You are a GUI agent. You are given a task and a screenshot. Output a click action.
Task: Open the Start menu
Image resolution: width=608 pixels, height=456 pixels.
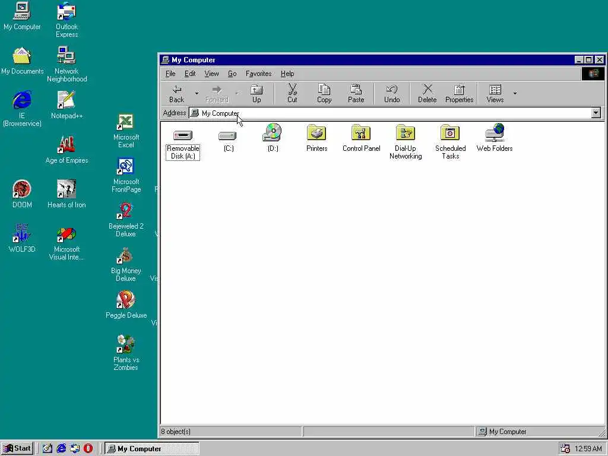17,448
